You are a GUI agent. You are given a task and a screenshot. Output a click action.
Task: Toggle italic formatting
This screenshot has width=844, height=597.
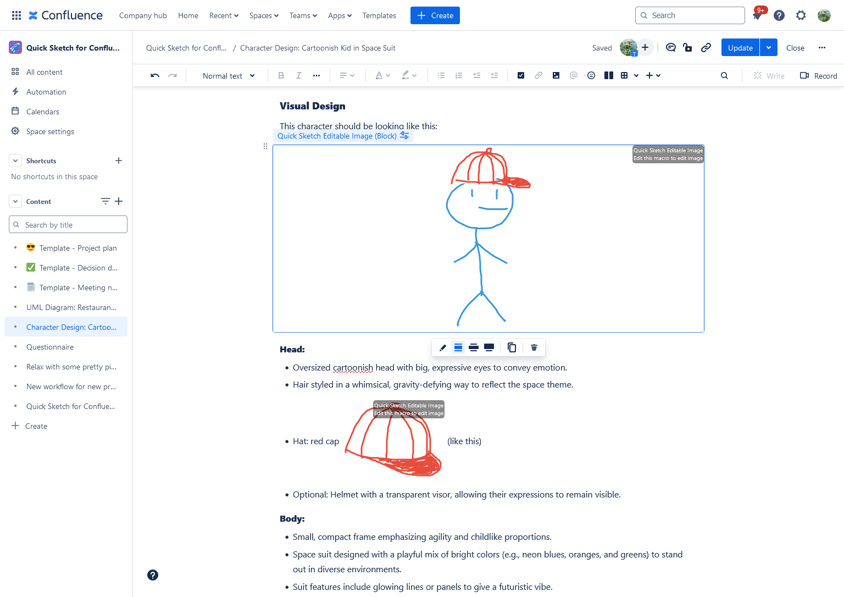(x=298, y=75)
